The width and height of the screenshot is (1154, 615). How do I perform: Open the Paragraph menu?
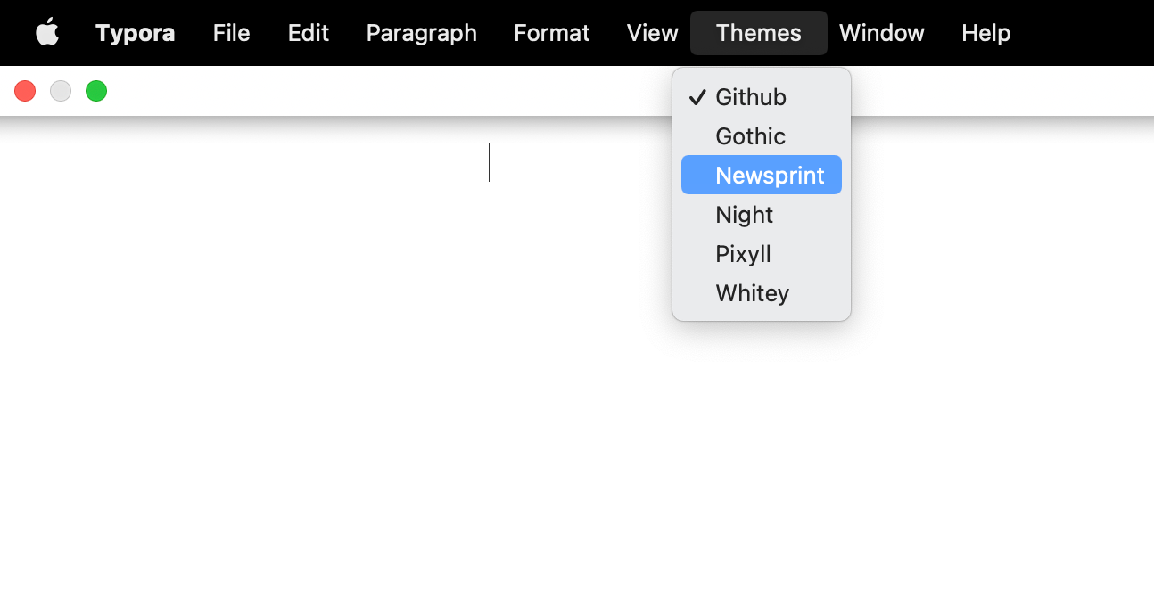tap(421, 33)
